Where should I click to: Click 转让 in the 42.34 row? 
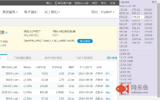[x=108, y=80]
